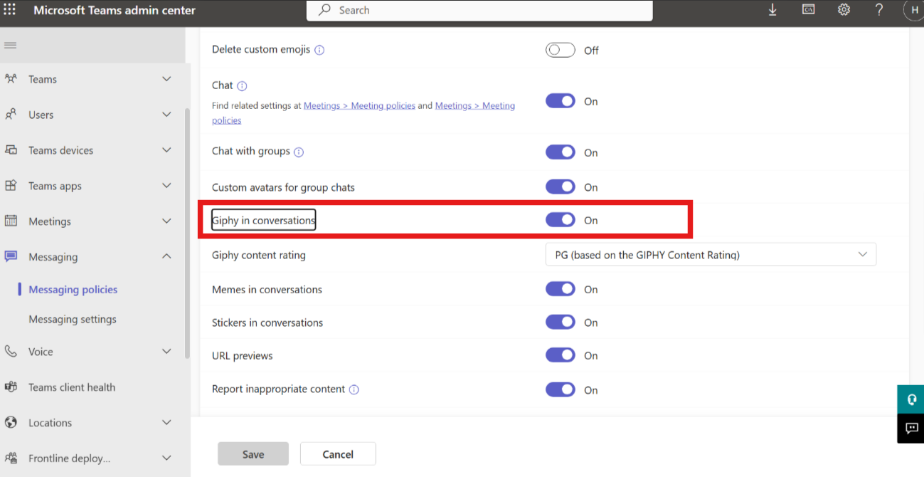924x477 pixels.
Task: Click the black feedback chat button
Action: click(910, 429)
